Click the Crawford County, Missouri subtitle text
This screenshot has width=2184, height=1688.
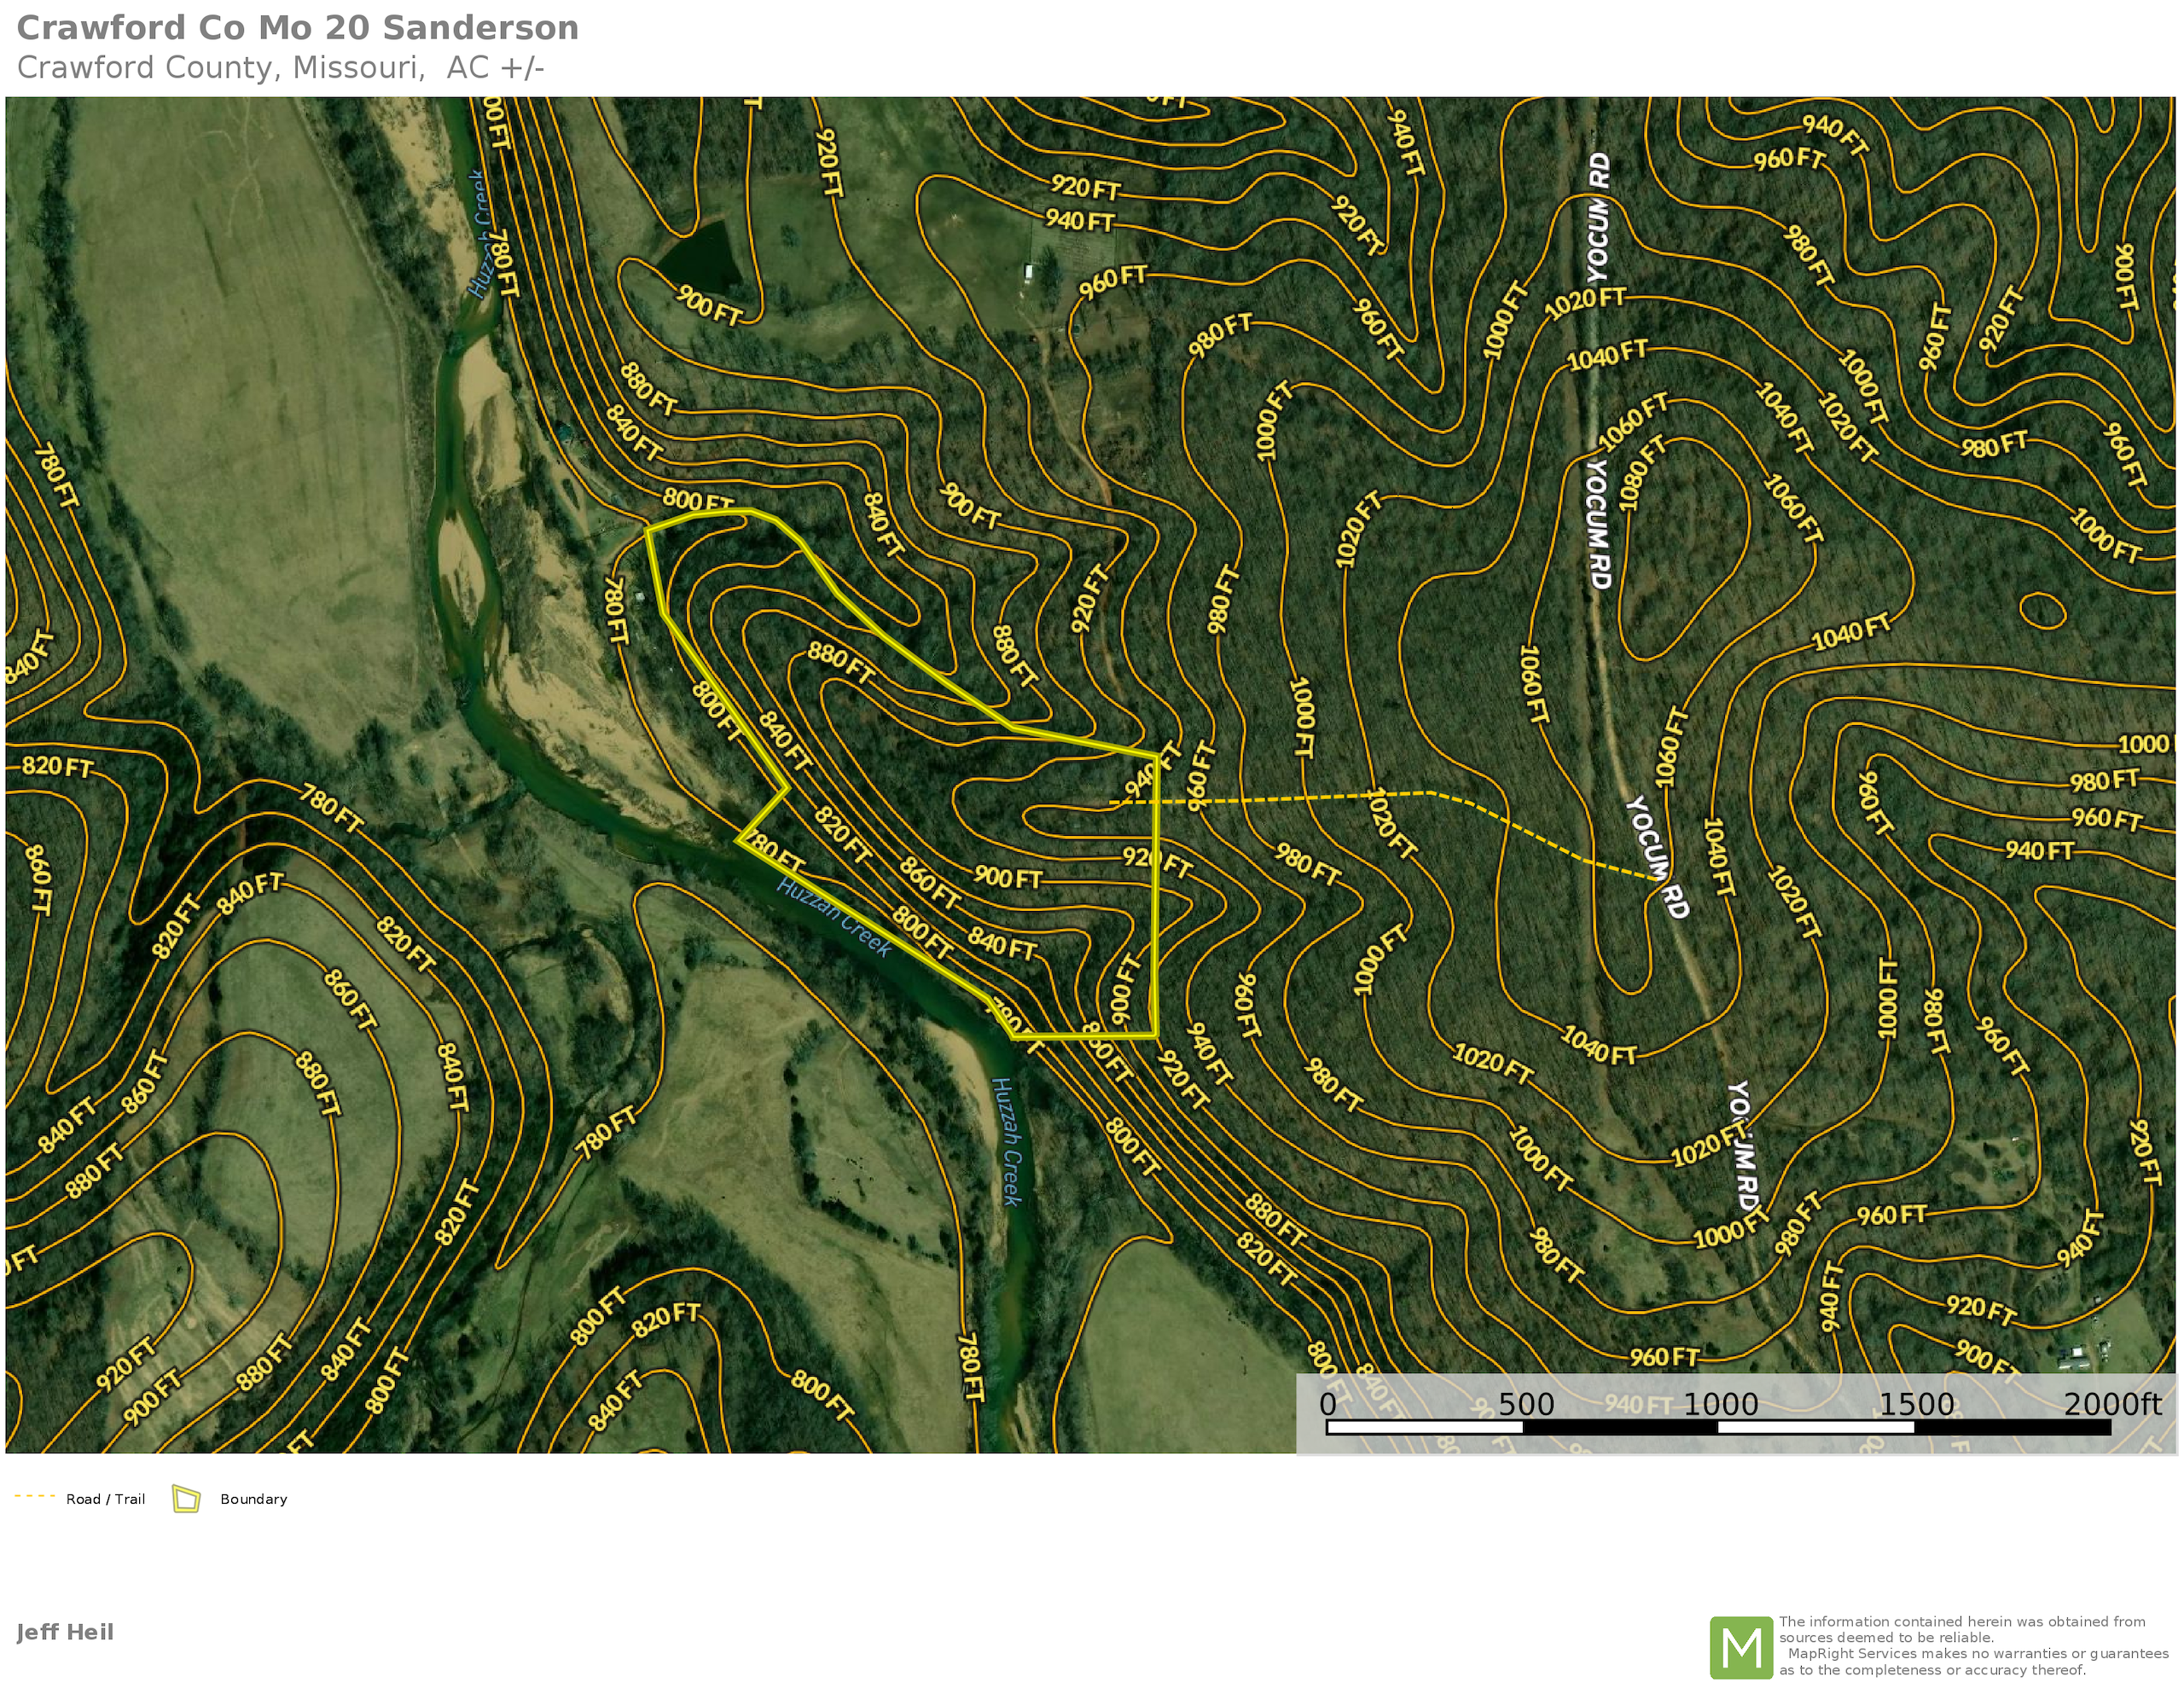(280, 68)
